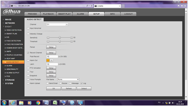The width and height of the screenshot is (188, 106).
Task: Click the Default button
Action: tap(84, 89)
